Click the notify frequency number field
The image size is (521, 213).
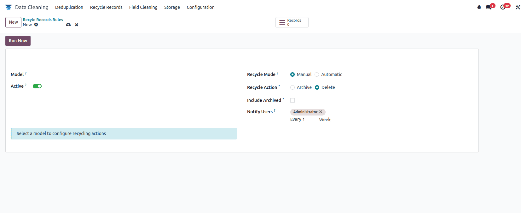click(x=309, y=120)
